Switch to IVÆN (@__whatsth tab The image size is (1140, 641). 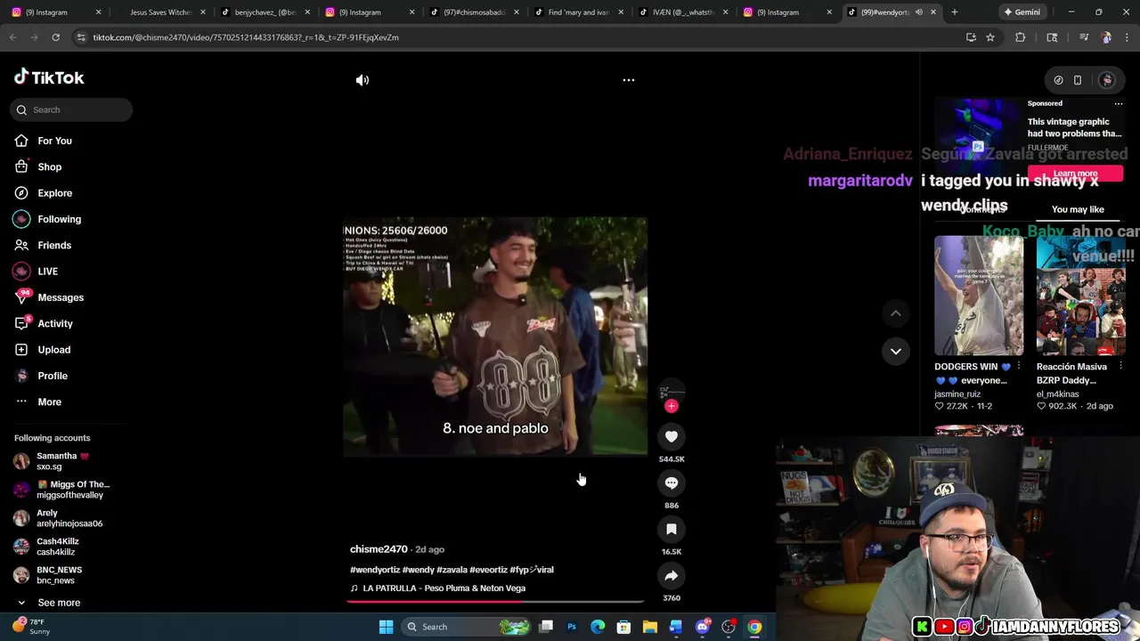681,12
